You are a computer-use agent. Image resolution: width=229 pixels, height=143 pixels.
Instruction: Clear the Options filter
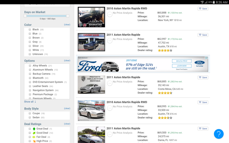67,60
